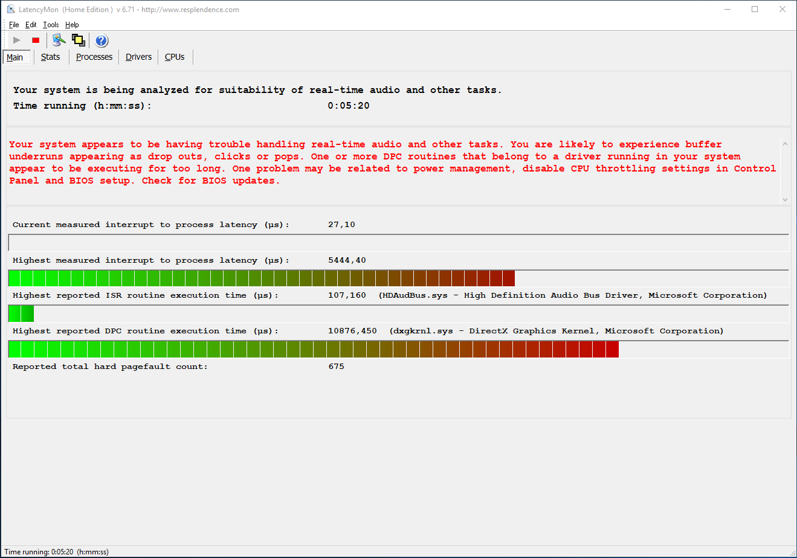797x558 pixels.
Task: Select the highest latency value "5444,40"
Action: click(x=347, y=260)
